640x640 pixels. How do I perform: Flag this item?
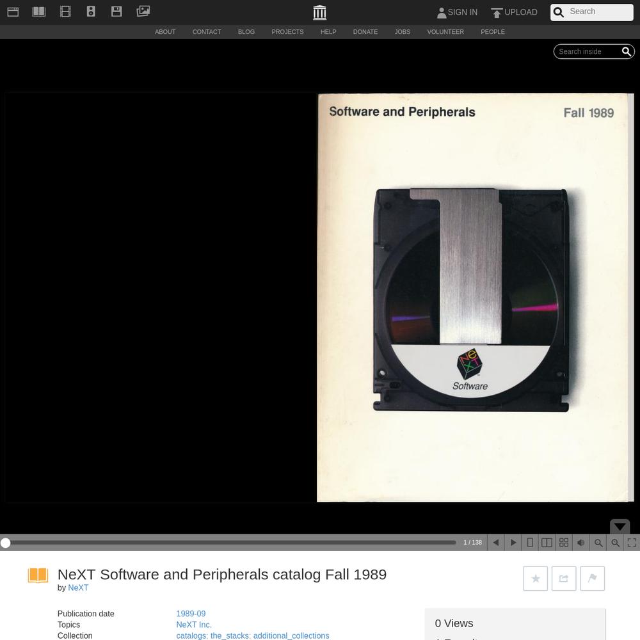[x=592, y=579]
